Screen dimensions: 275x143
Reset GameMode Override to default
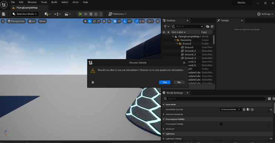coord(271,109)
